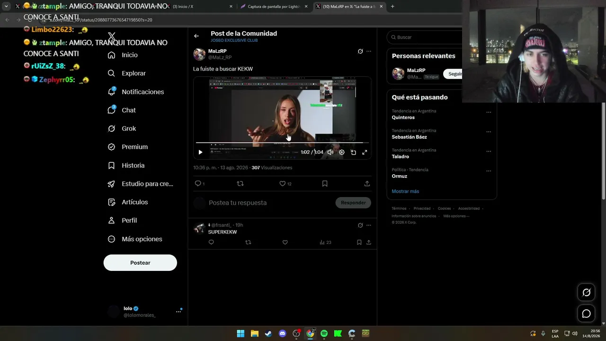Click the Grok icon on MaLzRP's post
Screen dimensions: 606x341
click(360, 51)
